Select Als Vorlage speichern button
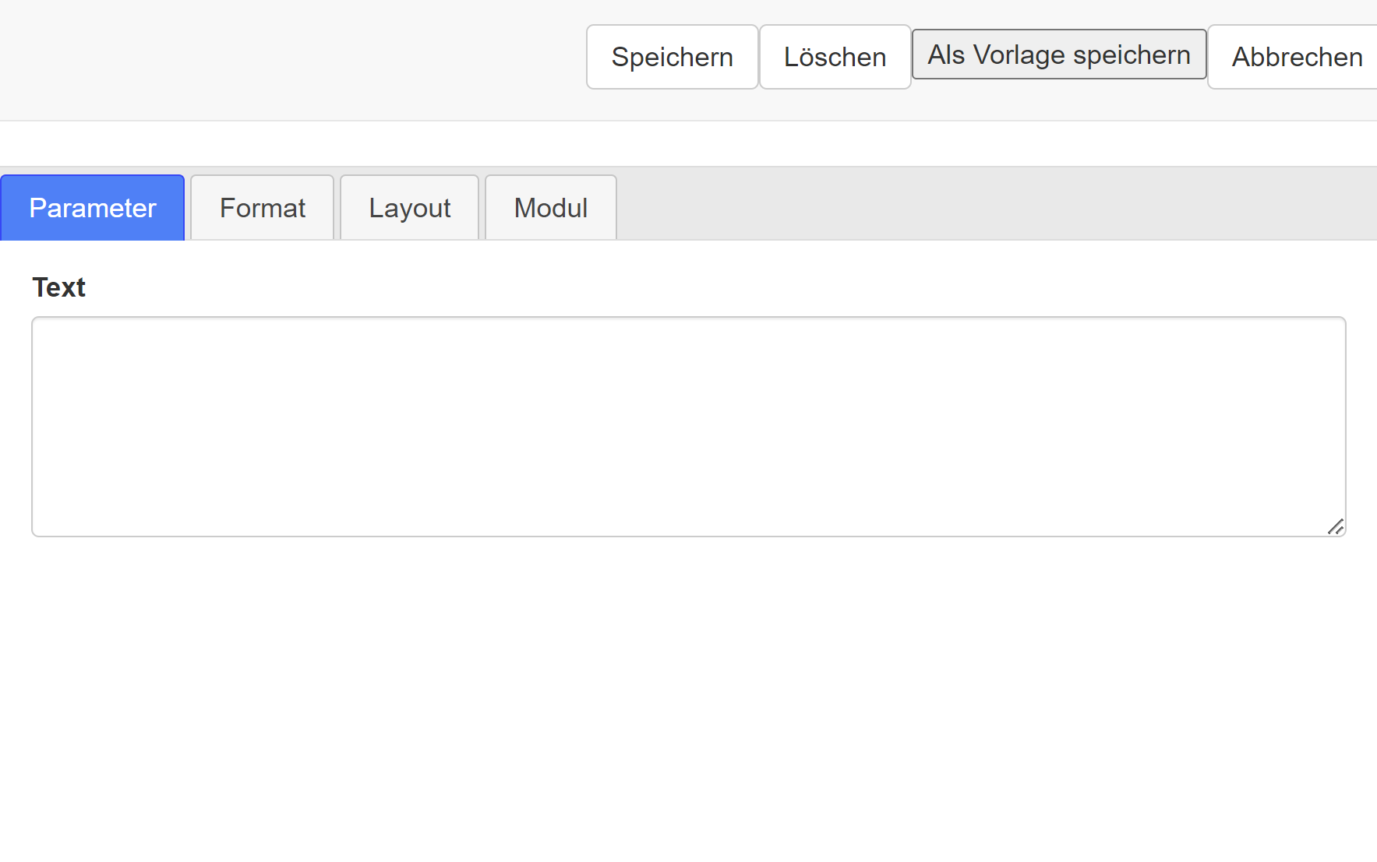The image size is (1377, 862). 1059,55
